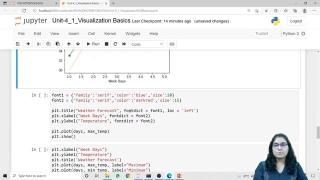Switch to the PDS NOTEBOOKS/SYD browser tab

point(34,3)
